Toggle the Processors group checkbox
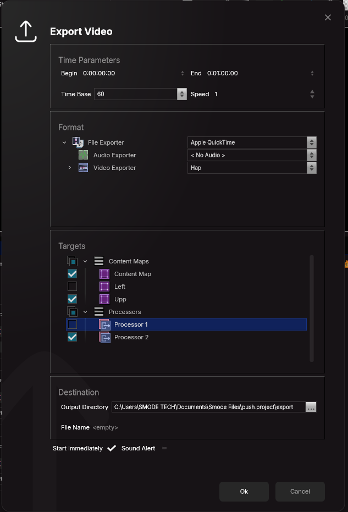 tap(72, 312)
